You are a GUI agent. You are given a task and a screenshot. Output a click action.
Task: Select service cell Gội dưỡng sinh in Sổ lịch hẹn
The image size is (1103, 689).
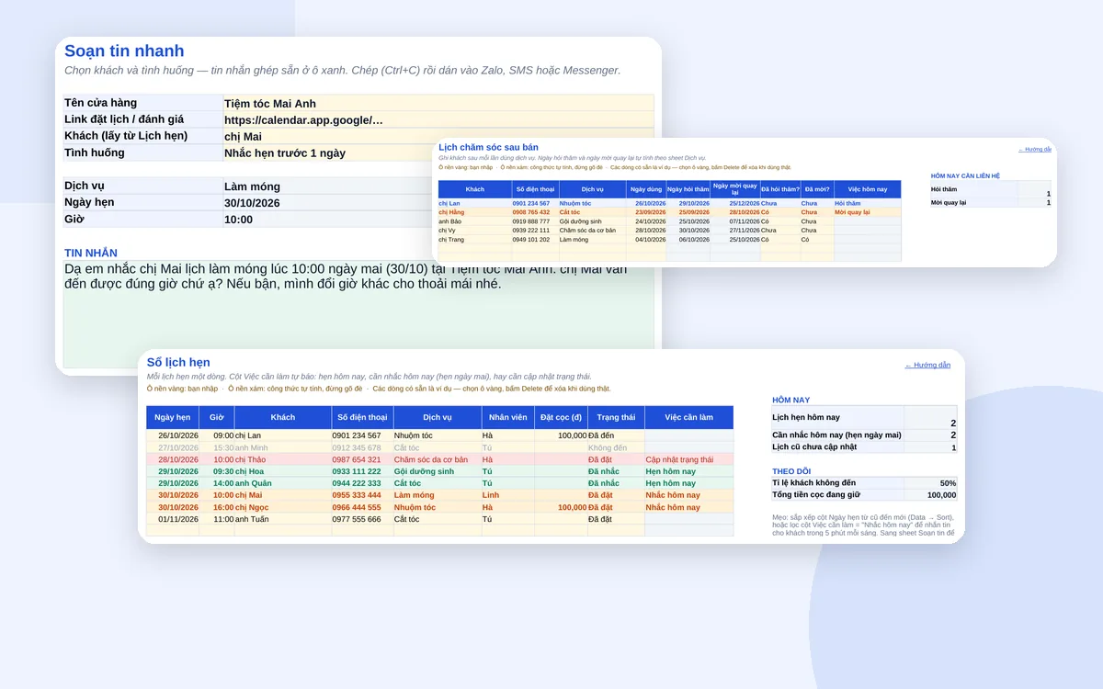pyautogui.click(x=437, y=471)
